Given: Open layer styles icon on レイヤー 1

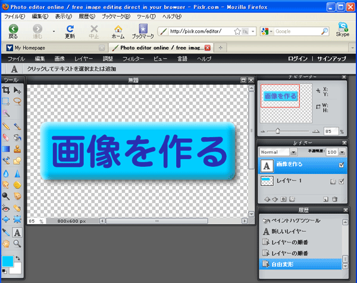Looking at the screenshot, I should pos(333,182).
